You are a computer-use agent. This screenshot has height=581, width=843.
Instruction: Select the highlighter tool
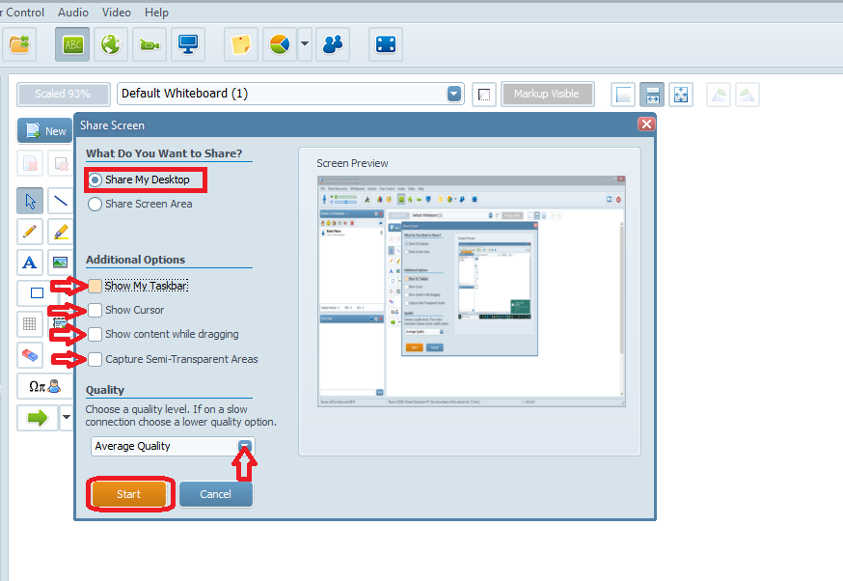tap(60, 232)
